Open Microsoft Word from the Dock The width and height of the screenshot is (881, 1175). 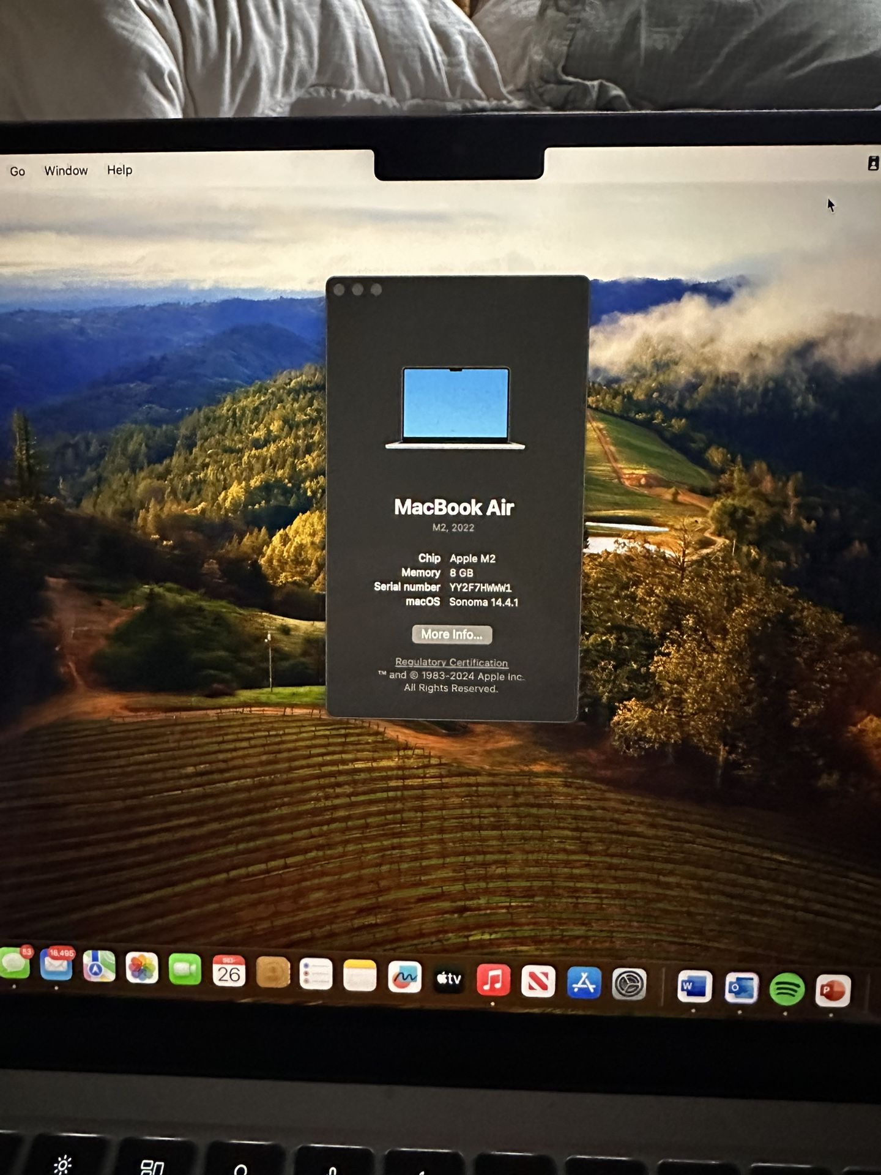(694, 987)
